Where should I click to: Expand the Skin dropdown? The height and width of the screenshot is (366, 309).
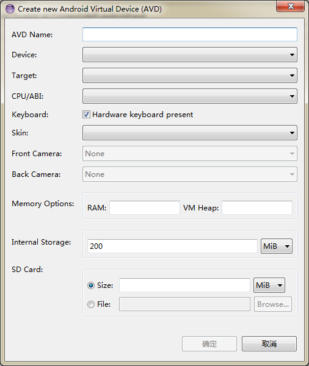pos(190,133)
